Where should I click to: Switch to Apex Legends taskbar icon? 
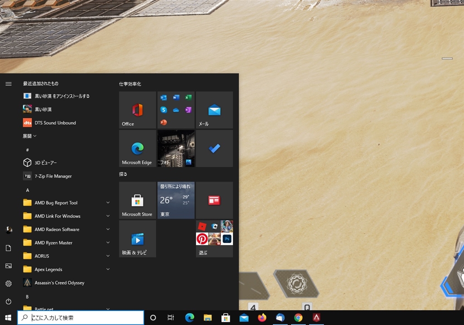tap(316, 318)
